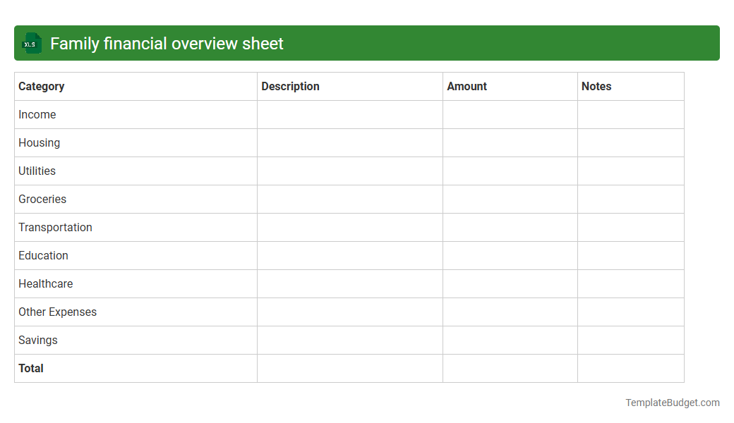
Task: Select the Groceries row label
Action: click(x=42, y=199)
